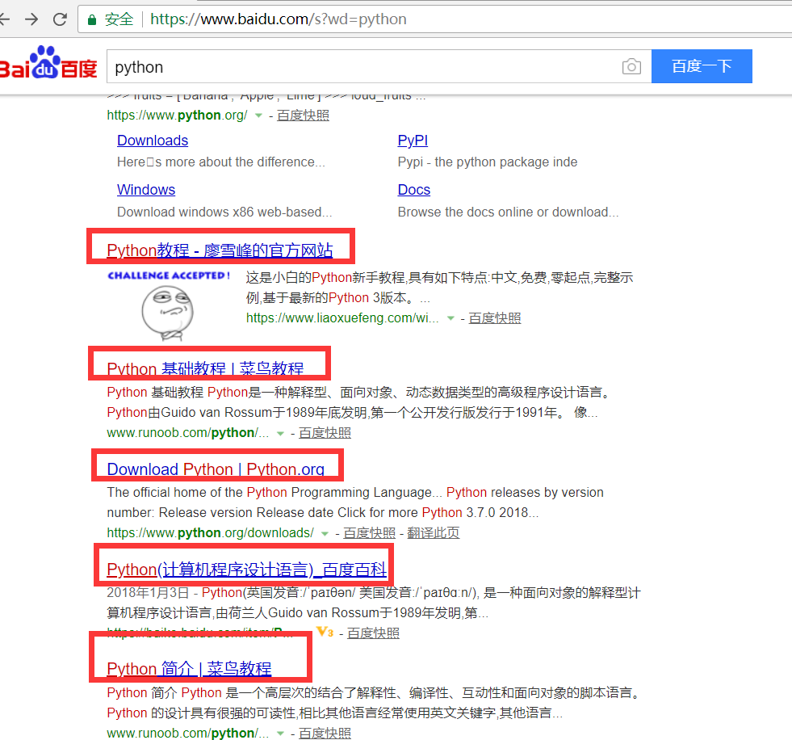This screenshot has height=740, width=792.
Task: Click the browser back arrow
Action: (4, 19)
